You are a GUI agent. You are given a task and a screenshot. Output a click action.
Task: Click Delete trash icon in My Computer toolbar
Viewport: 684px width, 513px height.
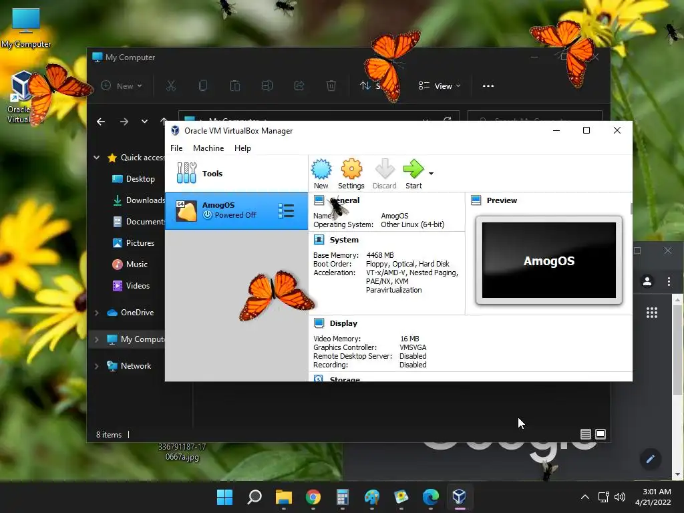tap(331, 86)
